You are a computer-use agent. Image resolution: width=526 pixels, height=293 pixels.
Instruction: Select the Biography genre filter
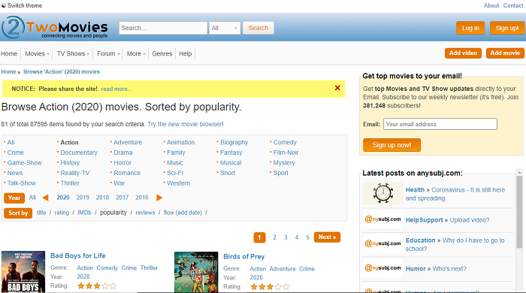coord(234,143)
